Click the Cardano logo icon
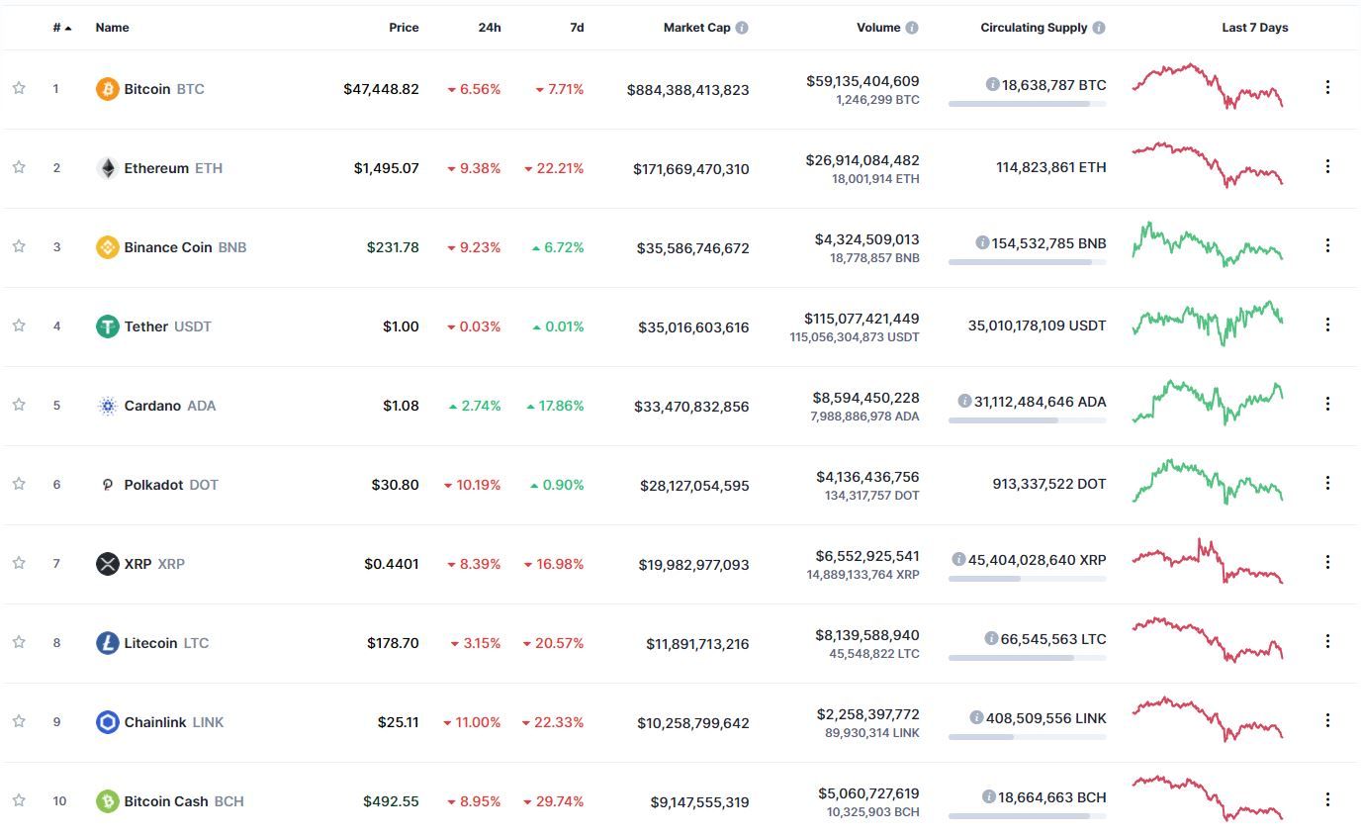This screenshot has height=836, width=1361. click(x=107, y=406)
